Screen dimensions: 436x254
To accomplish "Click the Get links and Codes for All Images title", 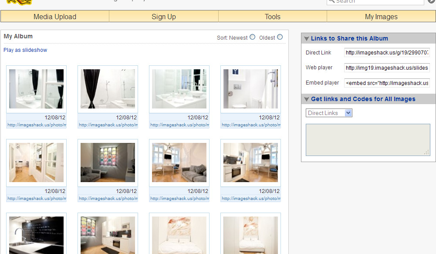I will click(363, 99).
